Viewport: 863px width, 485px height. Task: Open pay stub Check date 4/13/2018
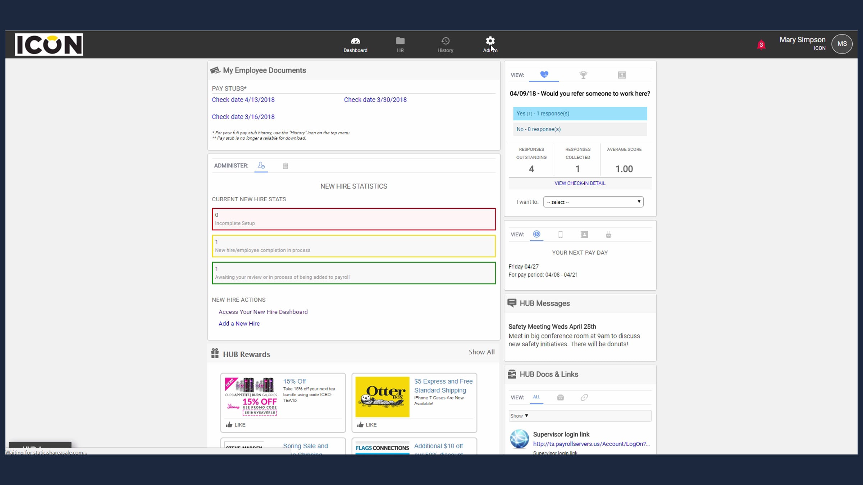[243, 100]
